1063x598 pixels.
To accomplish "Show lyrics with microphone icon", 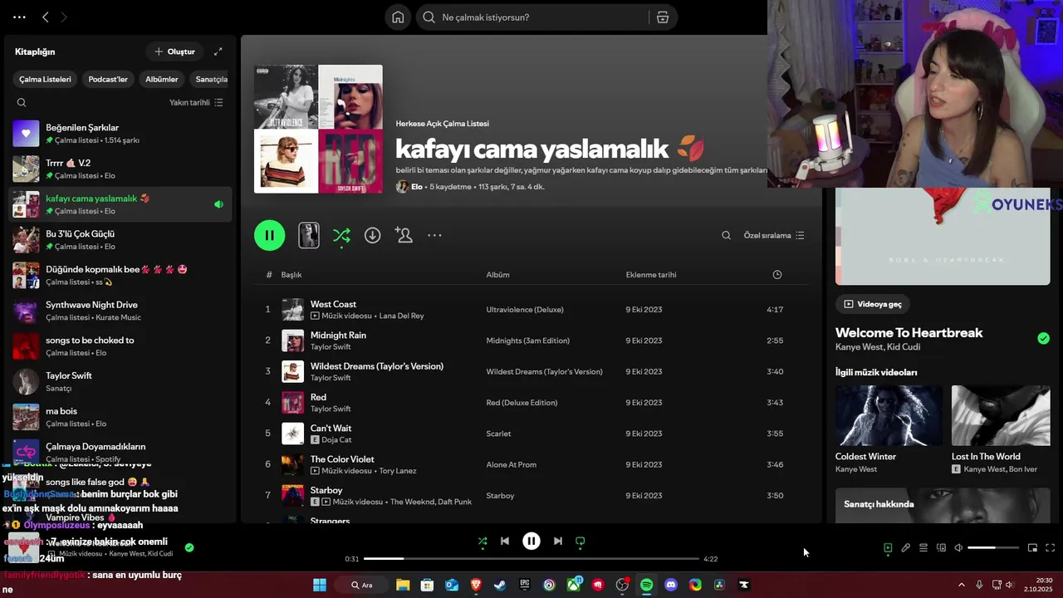I will click(x=906, y=548).
